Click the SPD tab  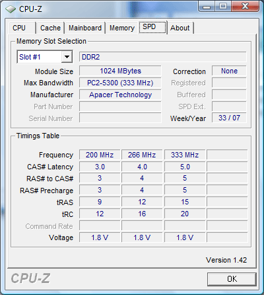click(152, 27)
